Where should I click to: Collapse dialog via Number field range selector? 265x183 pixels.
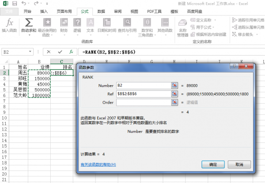174,86
